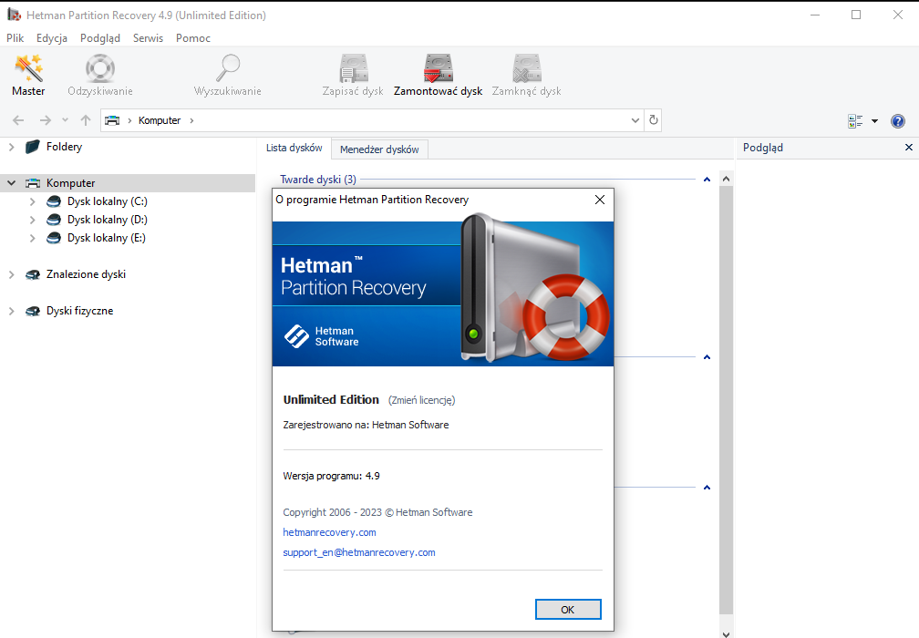
Task: Switch to Menedżer dysków tab
Action: coord(379,149)
